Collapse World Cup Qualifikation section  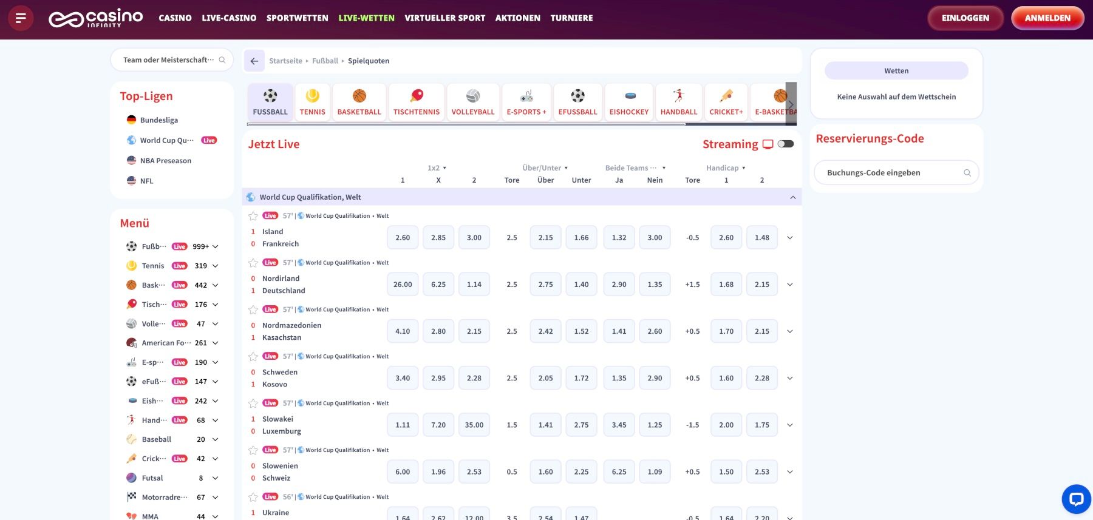coord(792,197)
